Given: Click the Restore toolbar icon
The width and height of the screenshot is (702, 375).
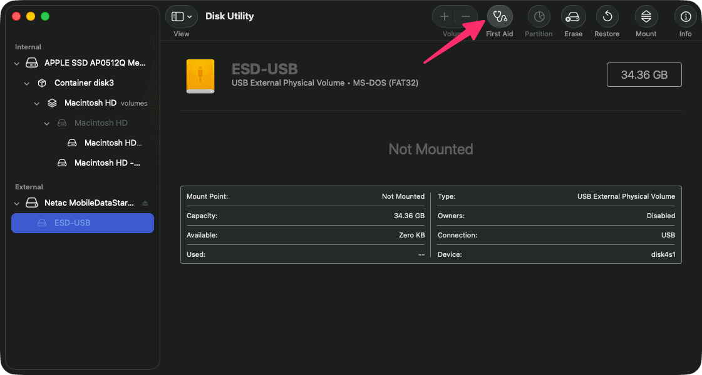Looking at the screenshot, I should (x=607, y=17).
